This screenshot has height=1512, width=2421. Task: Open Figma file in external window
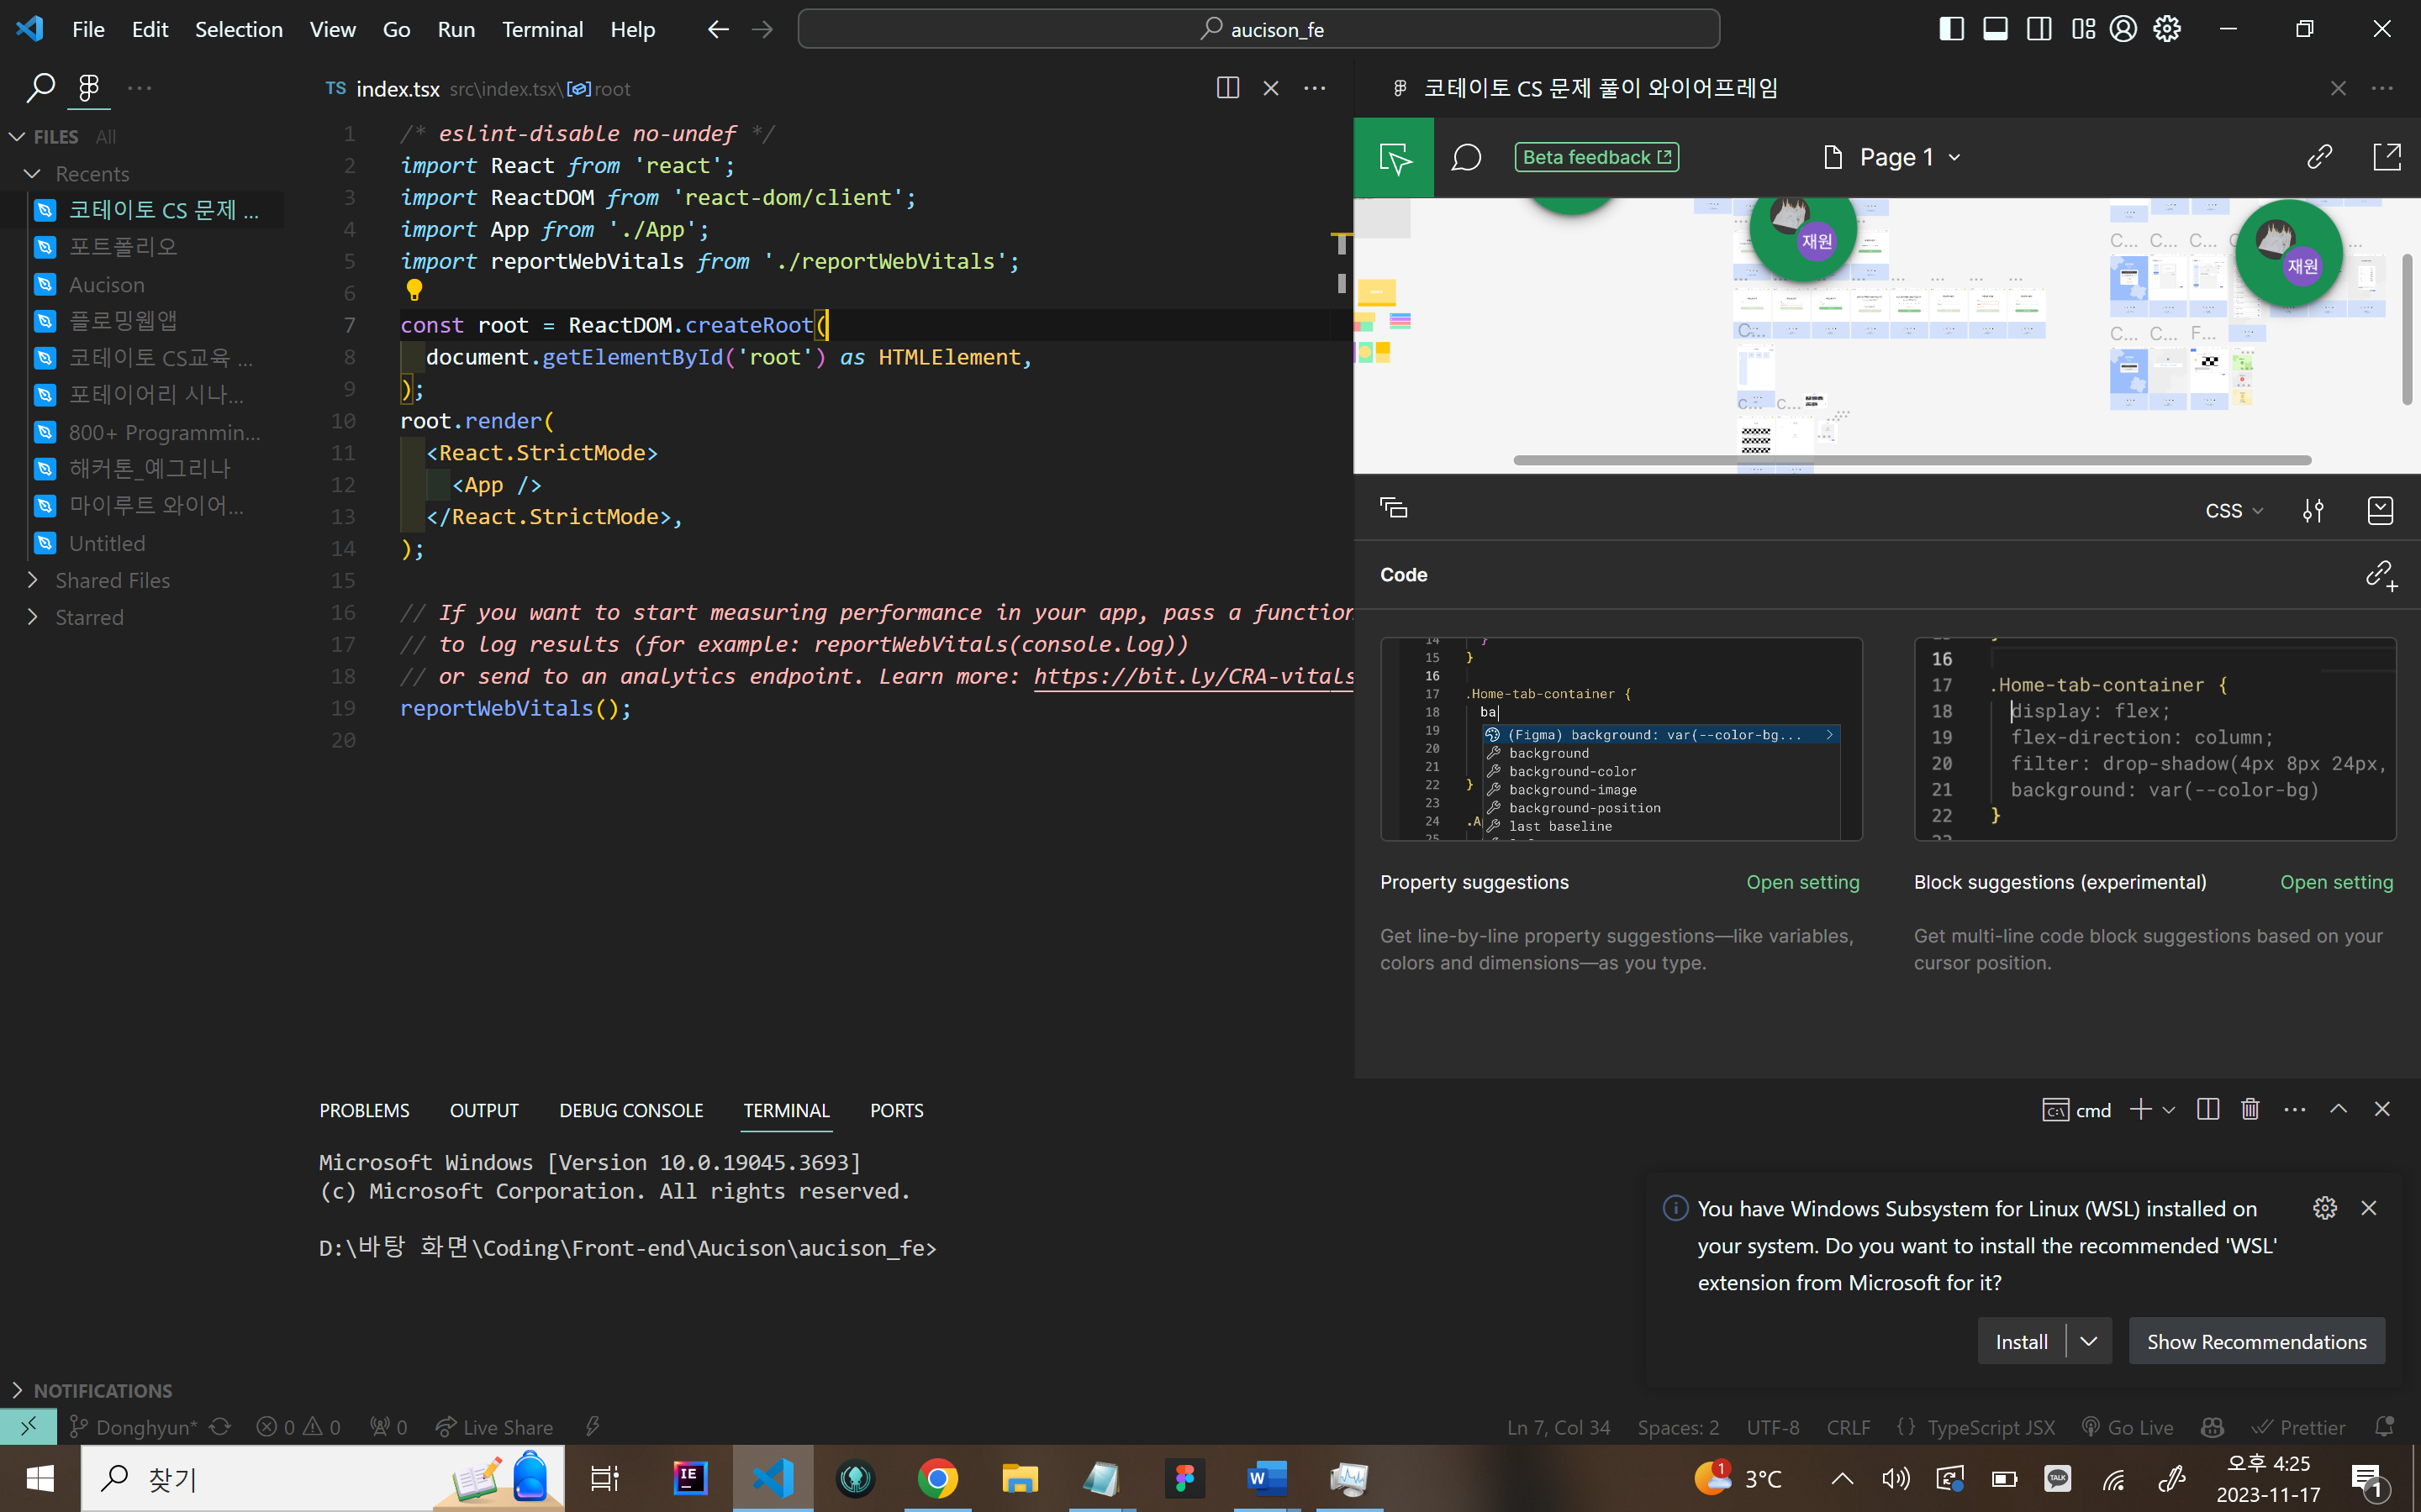point(2386,157)
